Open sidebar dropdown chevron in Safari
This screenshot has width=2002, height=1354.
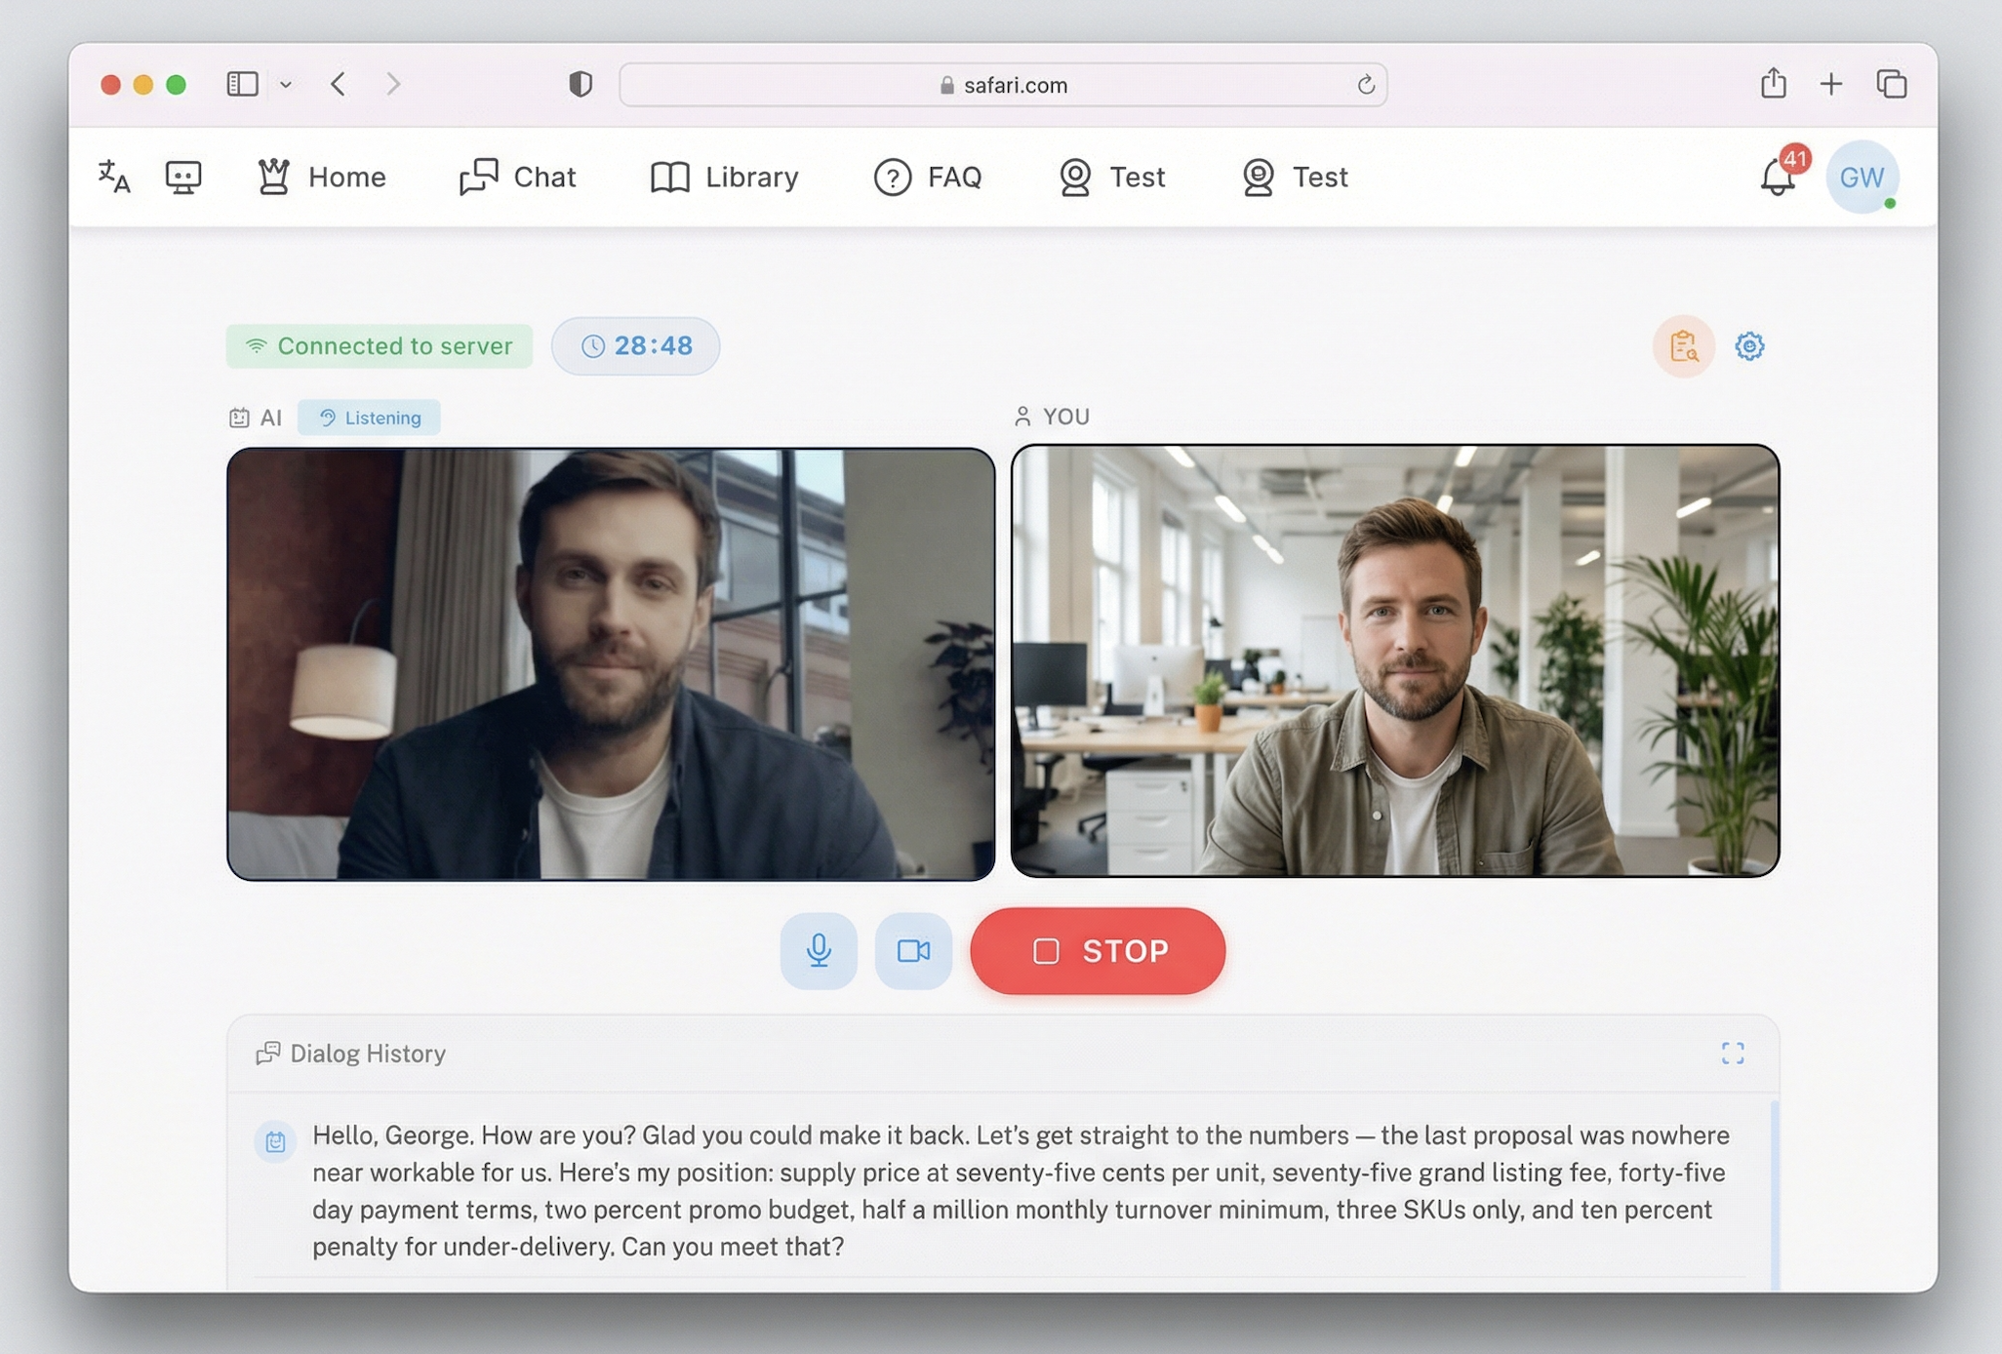(x=286, y=85)
